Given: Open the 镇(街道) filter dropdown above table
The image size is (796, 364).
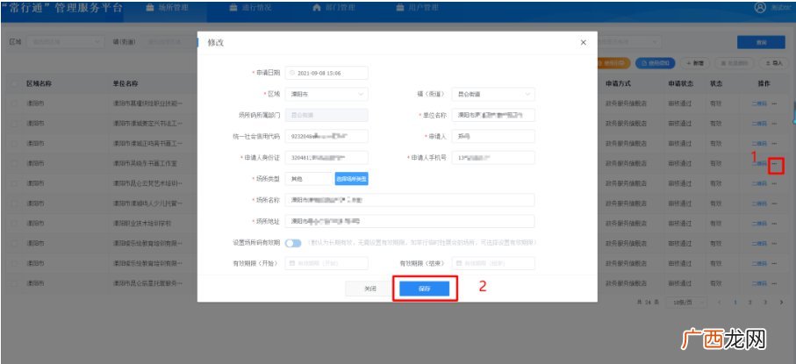Looking at the screenshot, I should 168,42.
